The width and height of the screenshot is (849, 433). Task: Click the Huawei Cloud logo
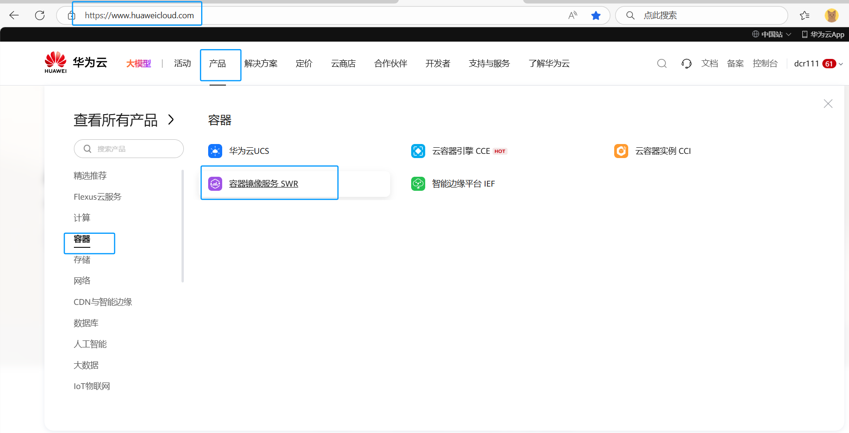tap(76, 63)
